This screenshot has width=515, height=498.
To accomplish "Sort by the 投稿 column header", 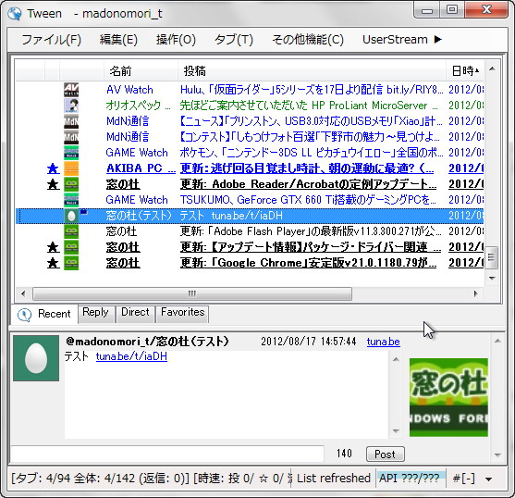I will pos(312,70).
